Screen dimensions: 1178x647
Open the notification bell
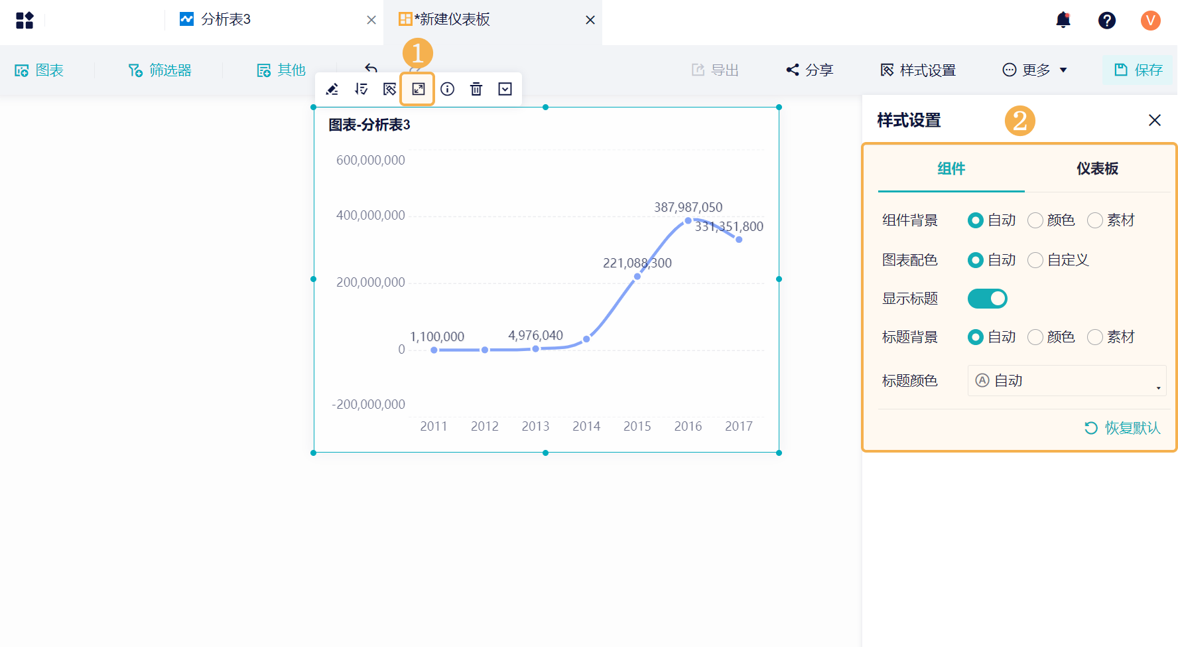tap(1063, 20)
